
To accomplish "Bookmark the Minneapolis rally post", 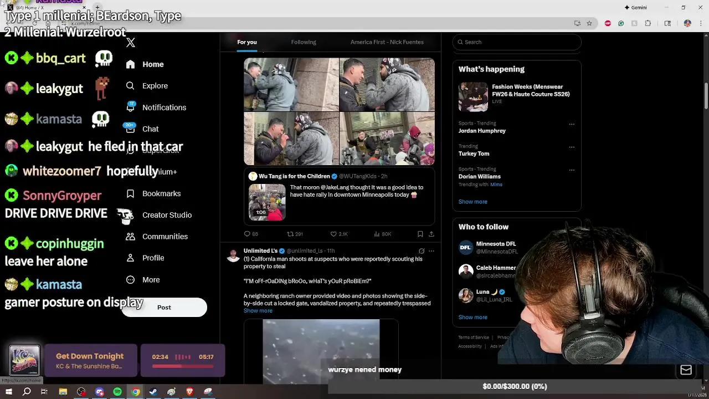I will 420,234.
